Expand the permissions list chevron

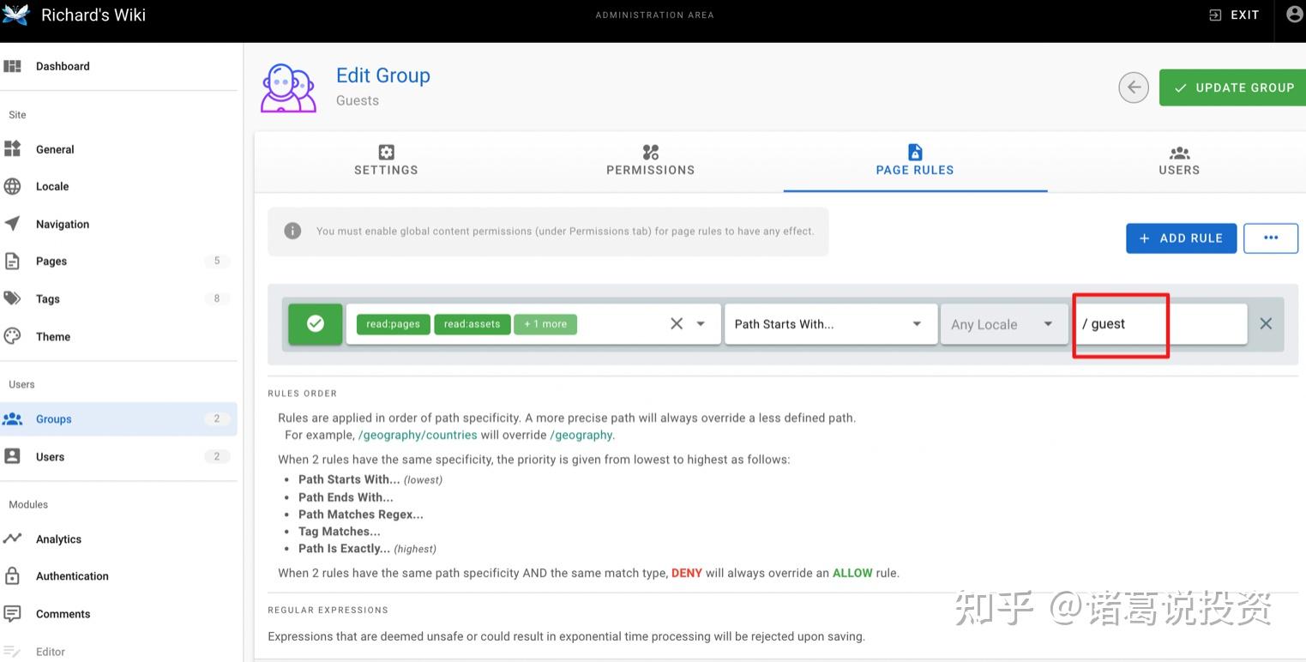click(x=699, y=323)
